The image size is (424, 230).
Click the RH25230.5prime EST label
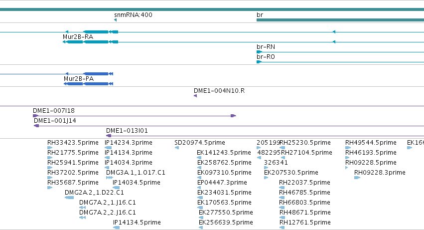(305, 143)
